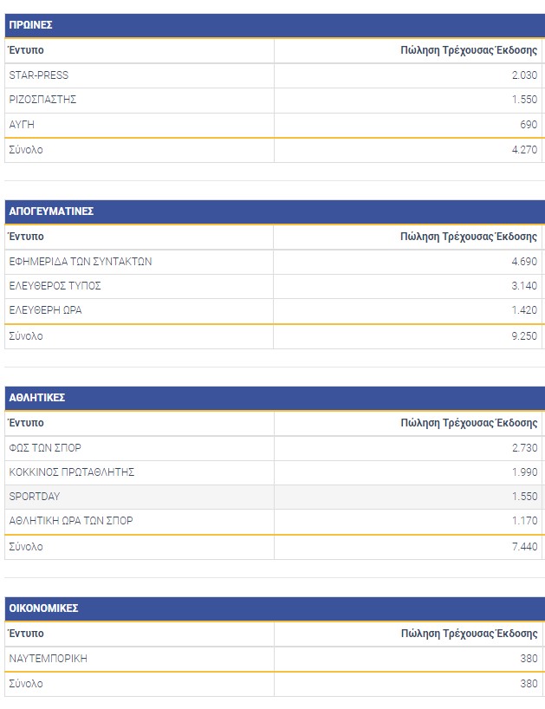Select the ΝΑΥΤΕΜΠΟΡΙΚΗ newspaper row
The width and height of the screenshot is (545, 709).
pos(49,659)
